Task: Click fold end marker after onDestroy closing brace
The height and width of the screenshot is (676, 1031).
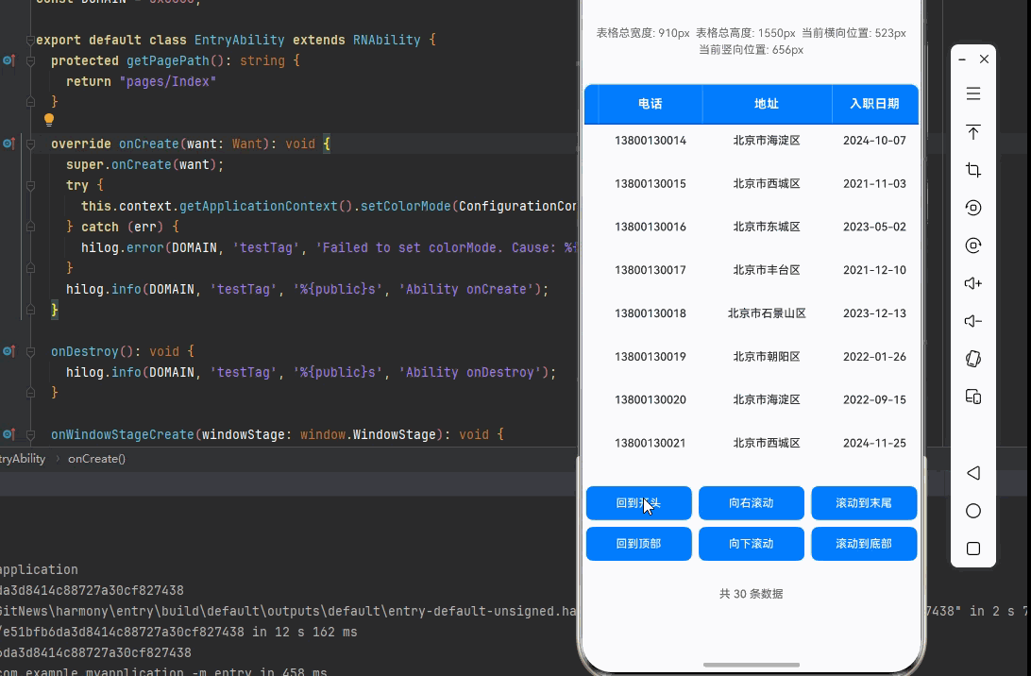Action: coord(30,393)
